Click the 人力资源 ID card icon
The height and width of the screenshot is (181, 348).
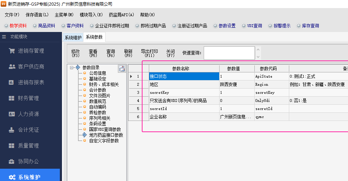click(x=12, y=114)
